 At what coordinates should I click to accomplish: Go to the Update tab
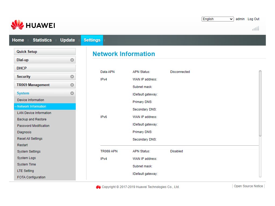point(67,40)
